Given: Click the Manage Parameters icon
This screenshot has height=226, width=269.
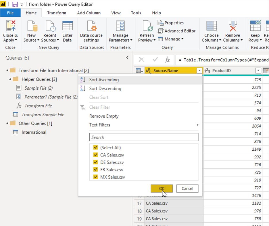Looking at the screenshot, I should coord(120,26).
